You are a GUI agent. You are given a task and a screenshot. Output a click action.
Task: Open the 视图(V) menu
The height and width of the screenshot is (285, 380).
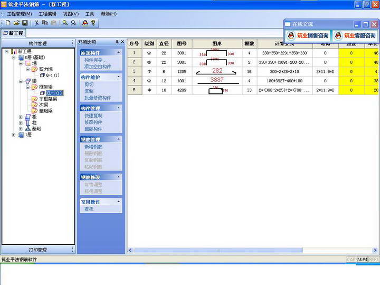[x=71, y=14]
